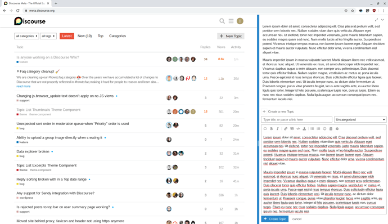Open the user avatar menu in header
Image resolution: width=388 pixels, height=224 pixels.
coord(240,21)
